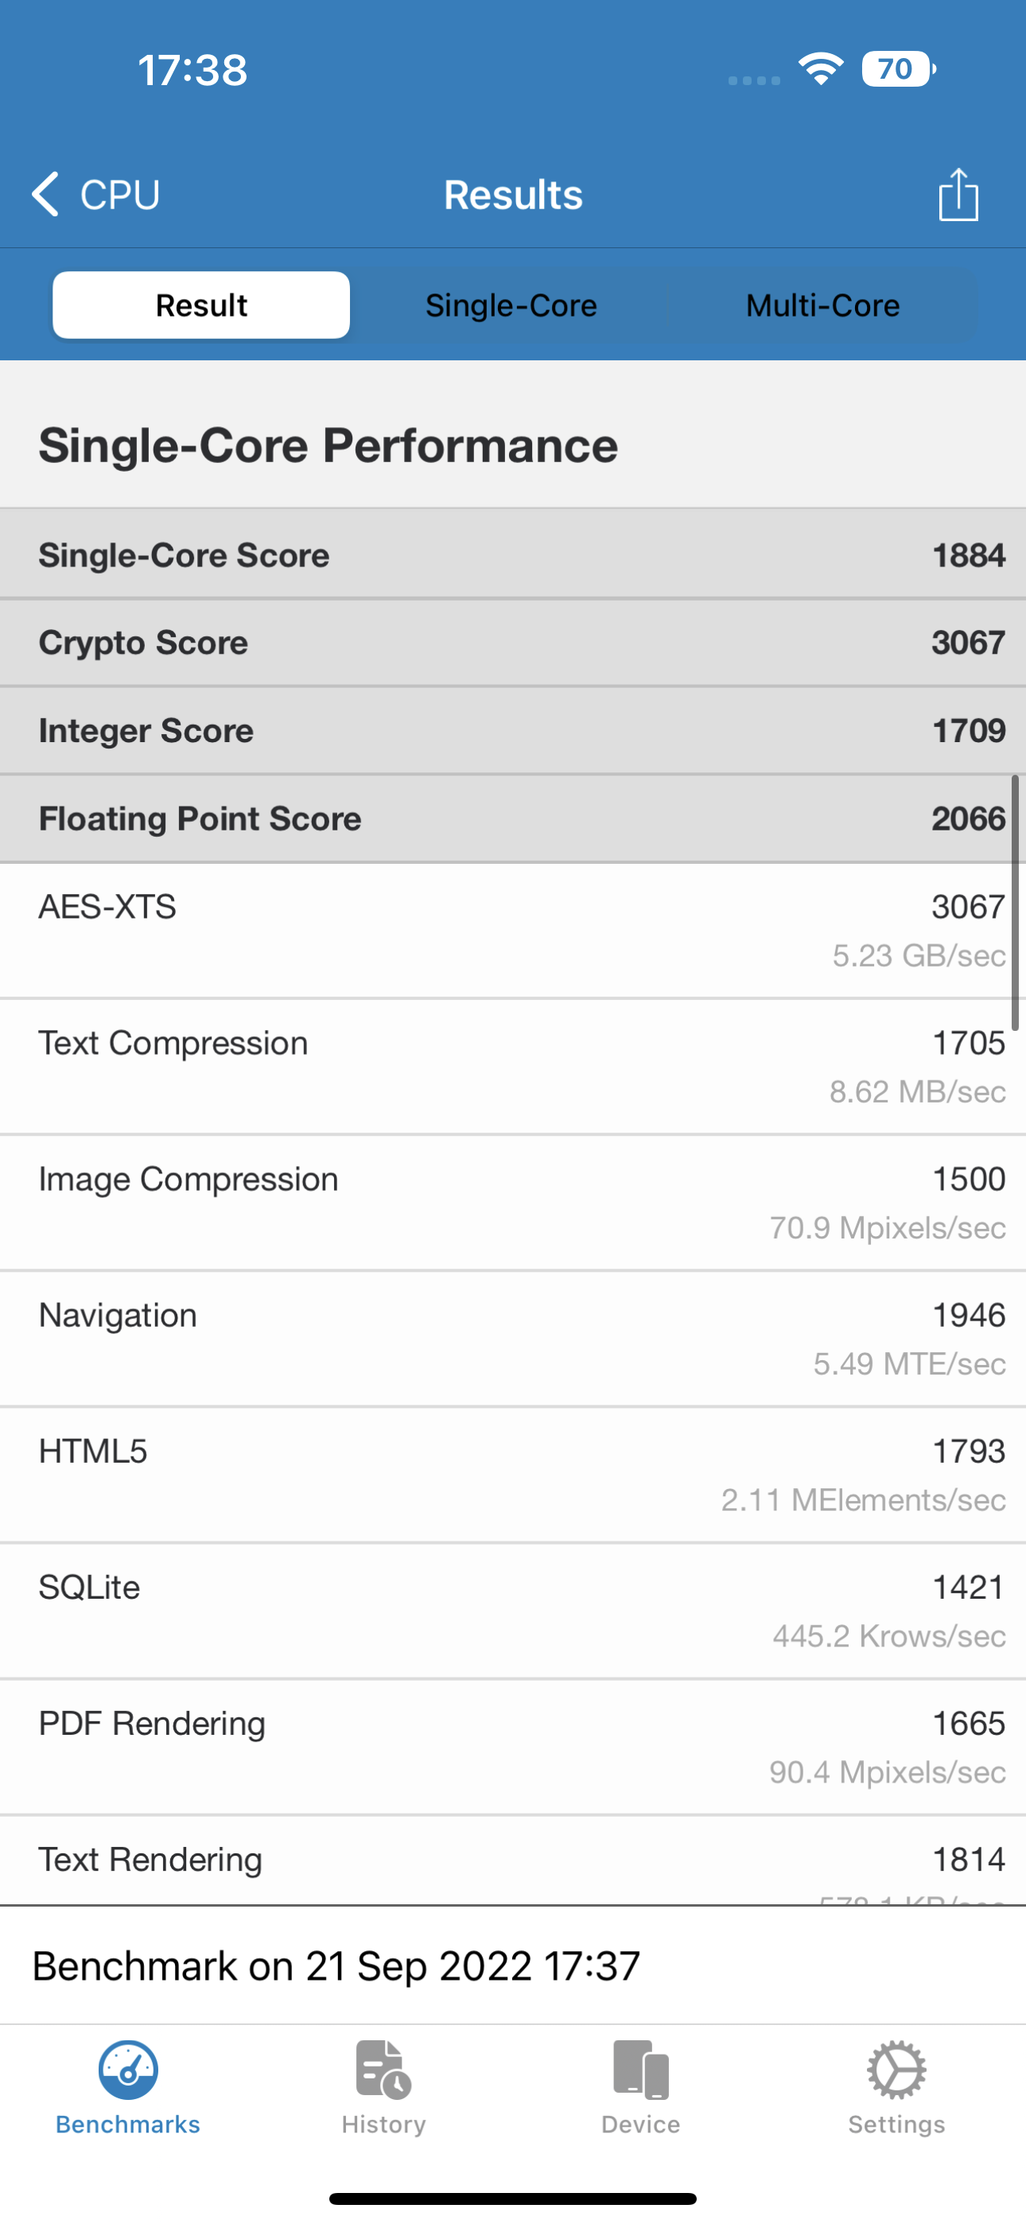Tap the Navigation benchmark row
The height and width of the screenshot is (2224, 1026).
click(x=513, y=1338)
